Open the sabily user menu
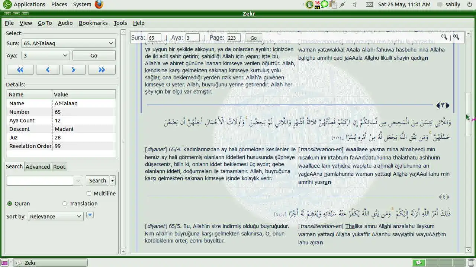476x267 pixels. (x=448, y=4)
